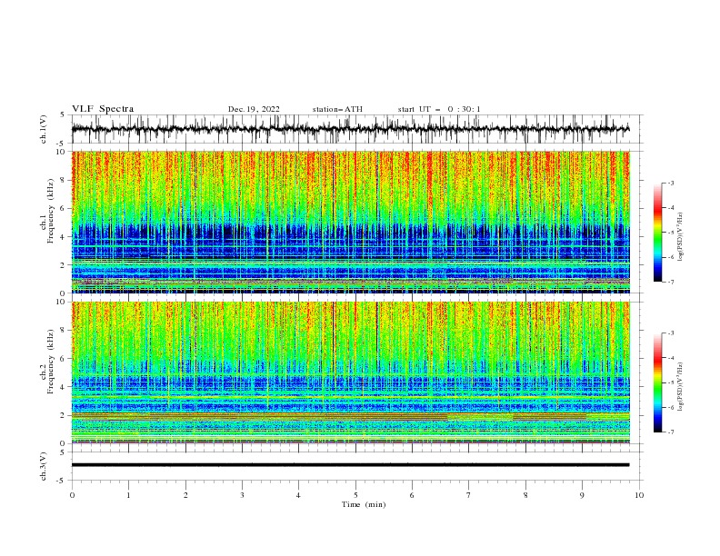Click the ch.1 colorbar "log(PSD)(V²/Hz)" label
The width and height of the screenshot is (720, 556).
tap(680, 237)
